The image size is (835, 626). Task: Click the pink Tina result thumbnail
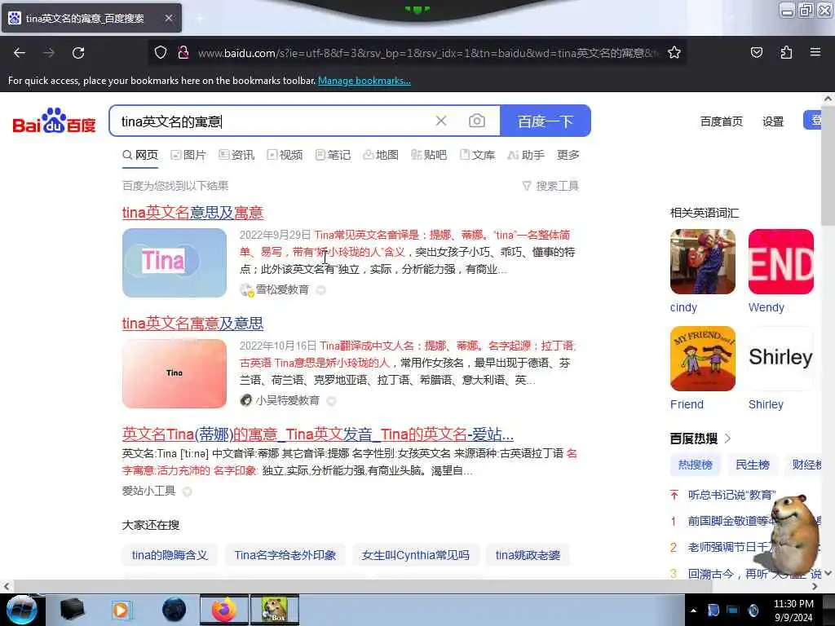(175, 373)
